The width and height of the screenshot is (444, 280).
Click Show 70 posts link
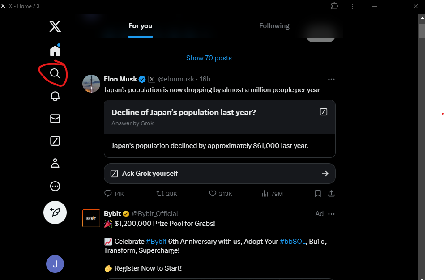(x=209, y=58)
